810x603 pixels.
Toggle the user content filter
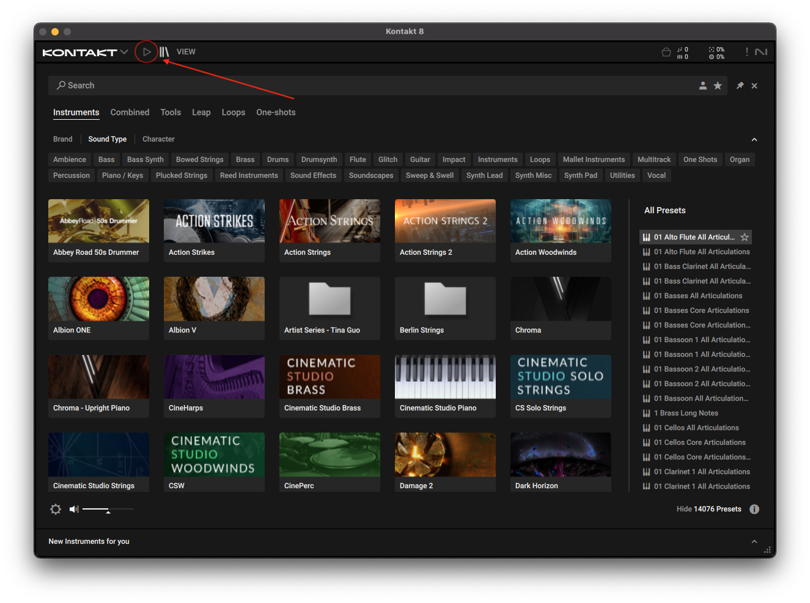point(703,86)
